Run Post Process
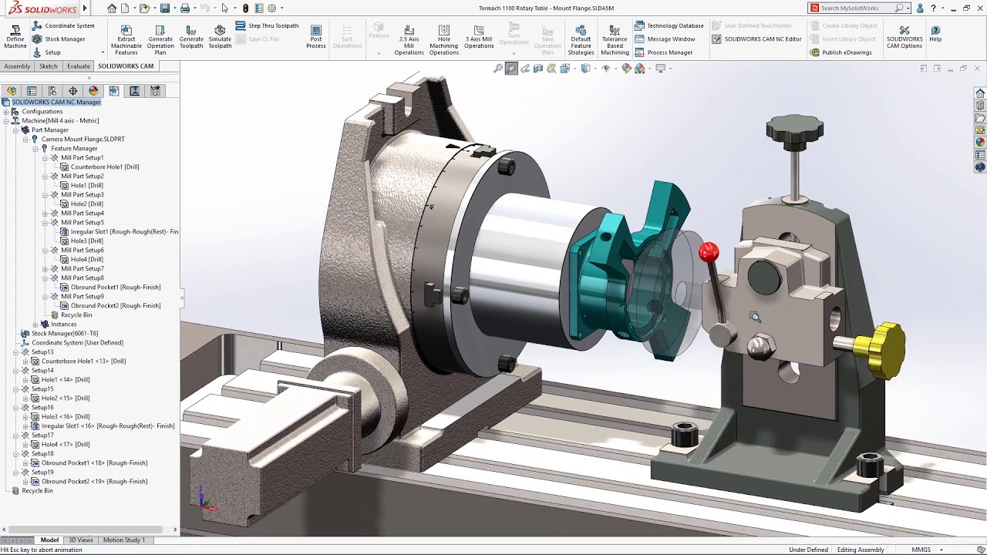Image resolution: width=987 pixels, height=555 pixels. (316, 38)
